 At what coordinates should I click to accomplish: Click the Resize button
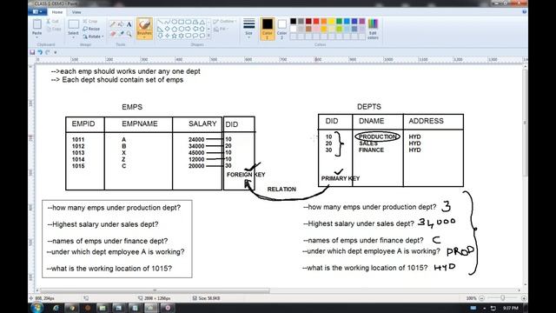click(x=91, y=29)
